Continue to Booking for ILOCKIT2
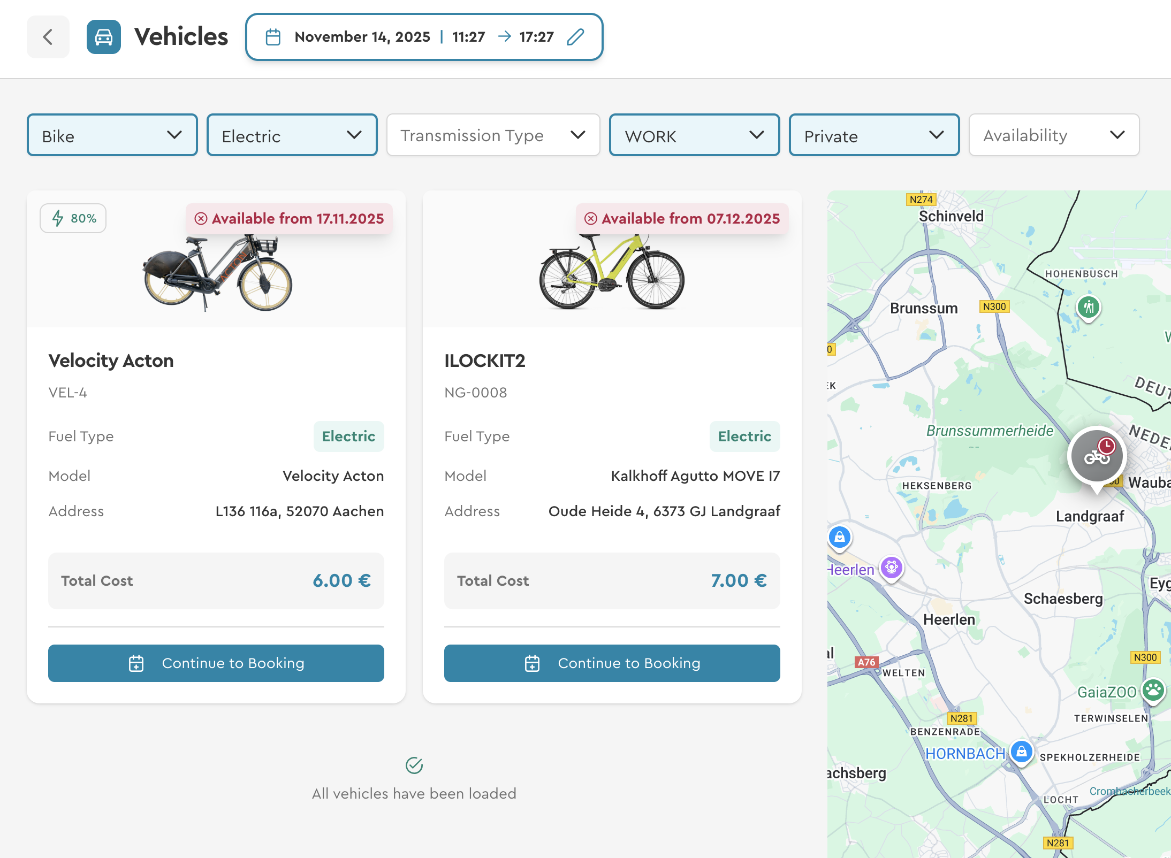Screen dimensions: 1171x858 pyautogui.click(x=612, y=663)
